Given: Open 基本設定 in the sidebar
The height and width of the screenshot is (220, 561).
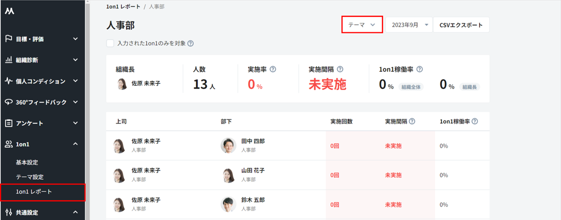Looking at the screenshot, I should point(27,162).
